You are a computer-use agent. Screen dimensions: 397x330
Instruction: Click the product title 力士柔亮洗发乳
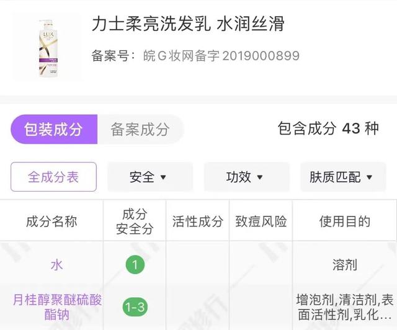(151, 24)
